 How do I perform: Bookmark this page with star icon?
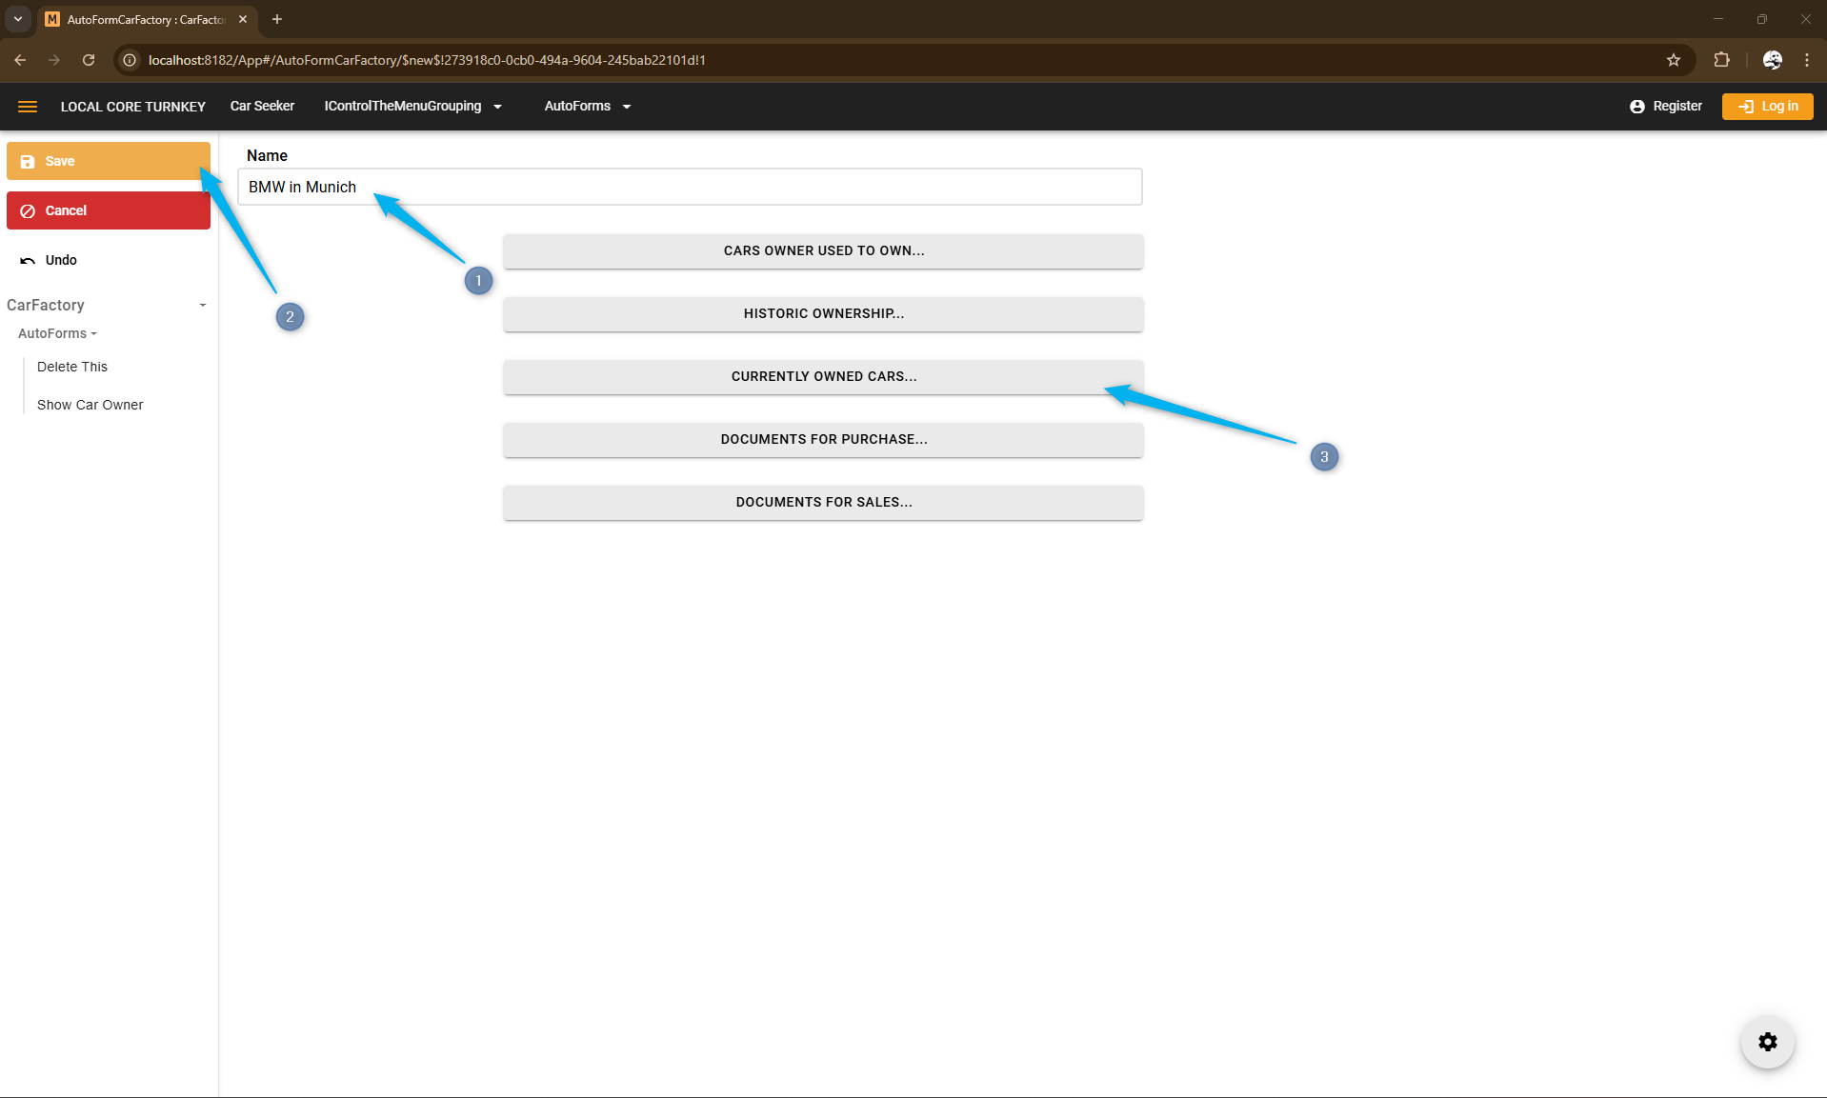[1674, 60]
